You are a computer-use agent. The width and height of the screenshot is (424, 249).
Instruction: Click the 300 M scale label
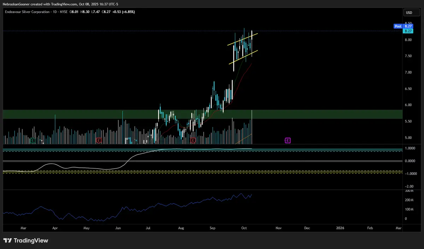click(409, 191)
